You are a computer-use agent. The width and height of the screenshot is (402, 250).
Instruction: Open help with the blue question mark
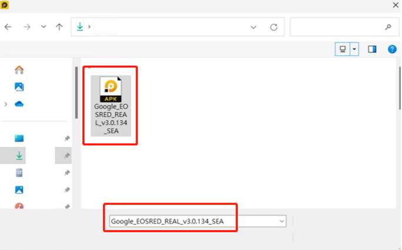pyautogui.click(x=392, y=49)
